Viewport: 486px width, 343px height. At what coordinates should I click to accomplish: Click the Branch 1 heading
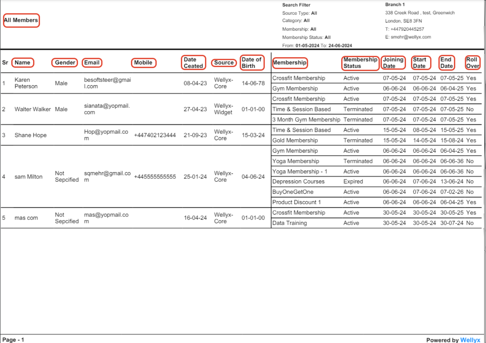point(395,5)
